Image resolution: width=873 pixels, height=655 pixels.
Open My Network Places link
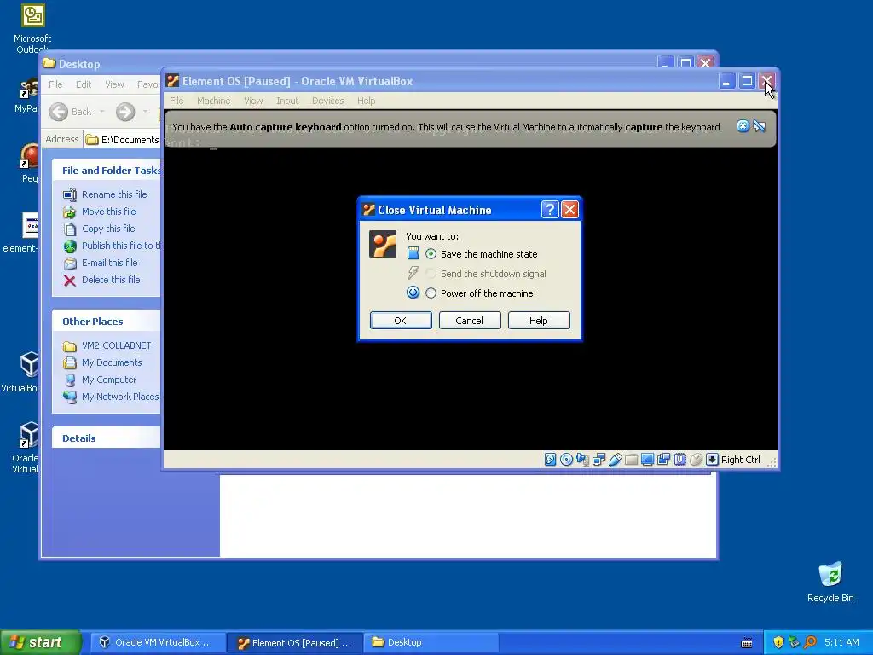120,397
